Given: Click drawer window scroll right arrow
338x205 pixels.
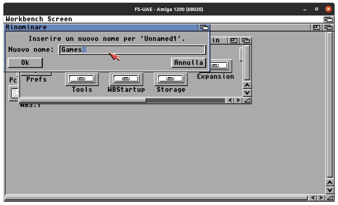Looking at the screenshot, I should pyautogui.click(x=238, y=100).
